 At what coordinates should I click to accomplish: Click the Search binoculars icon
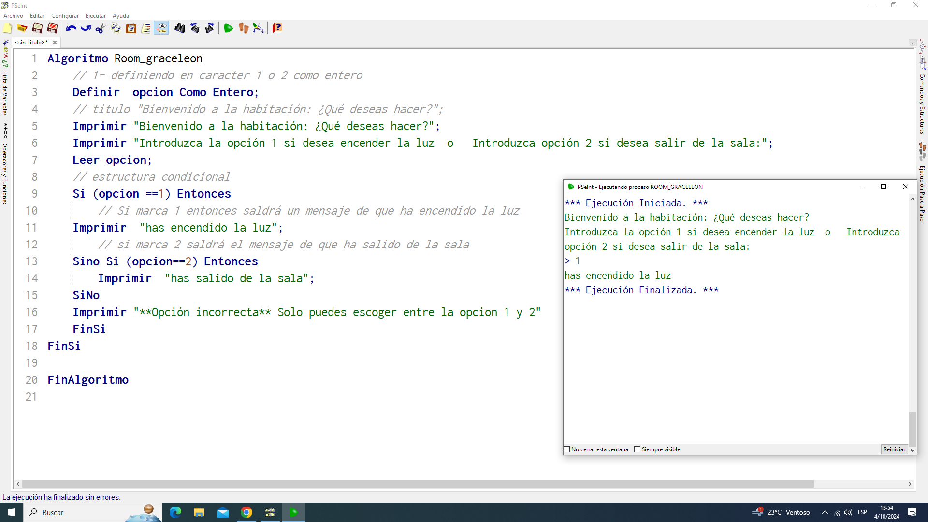[180, 29]
